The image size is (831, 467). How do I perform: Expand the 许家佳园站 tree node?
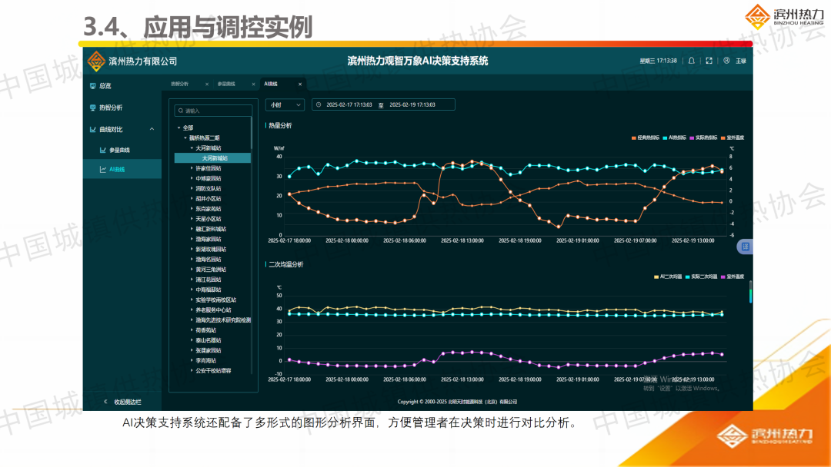coord(192,167)
